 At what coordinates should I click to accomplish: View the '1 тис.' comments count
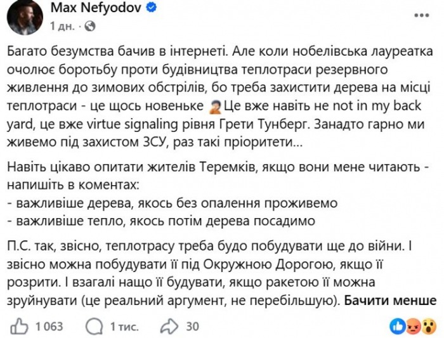click(124, 327)
